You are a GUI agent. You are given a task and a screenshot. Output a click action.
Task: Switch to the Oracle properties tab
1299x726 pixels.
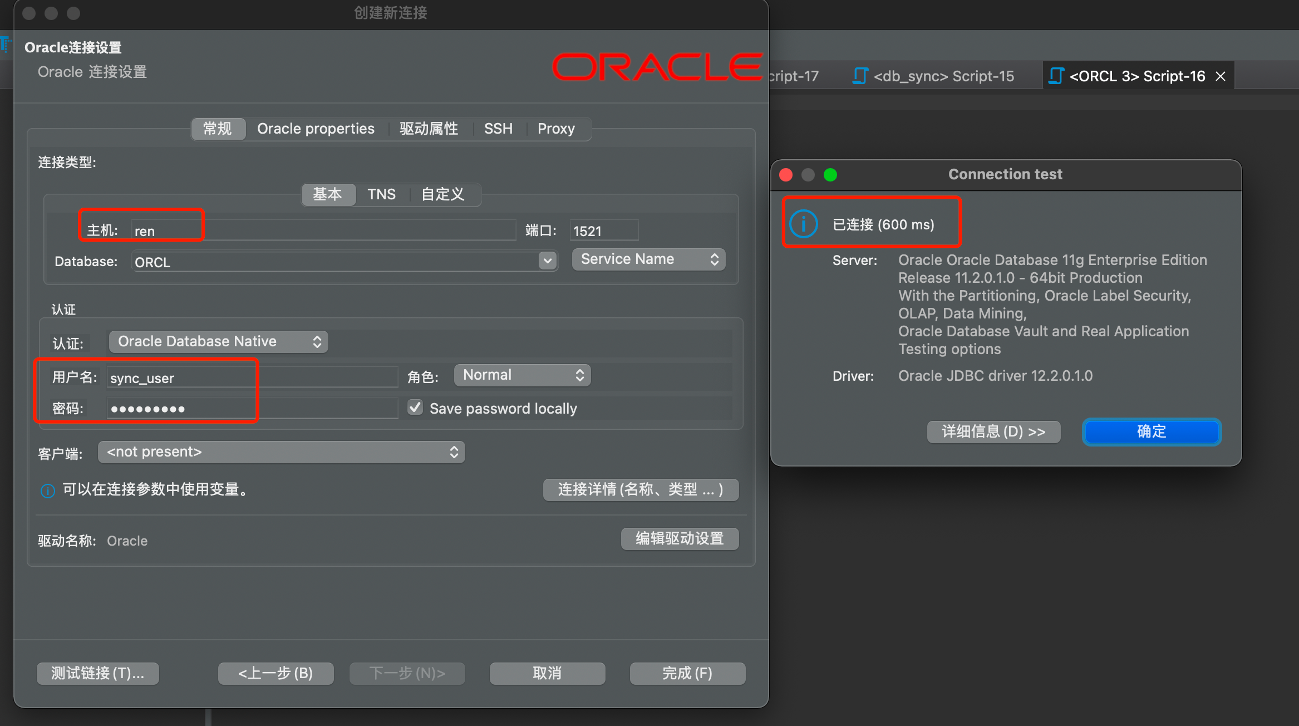(316, 129)
